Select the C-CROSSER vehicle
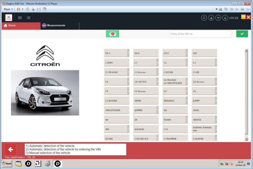 [x=116, y=101]
